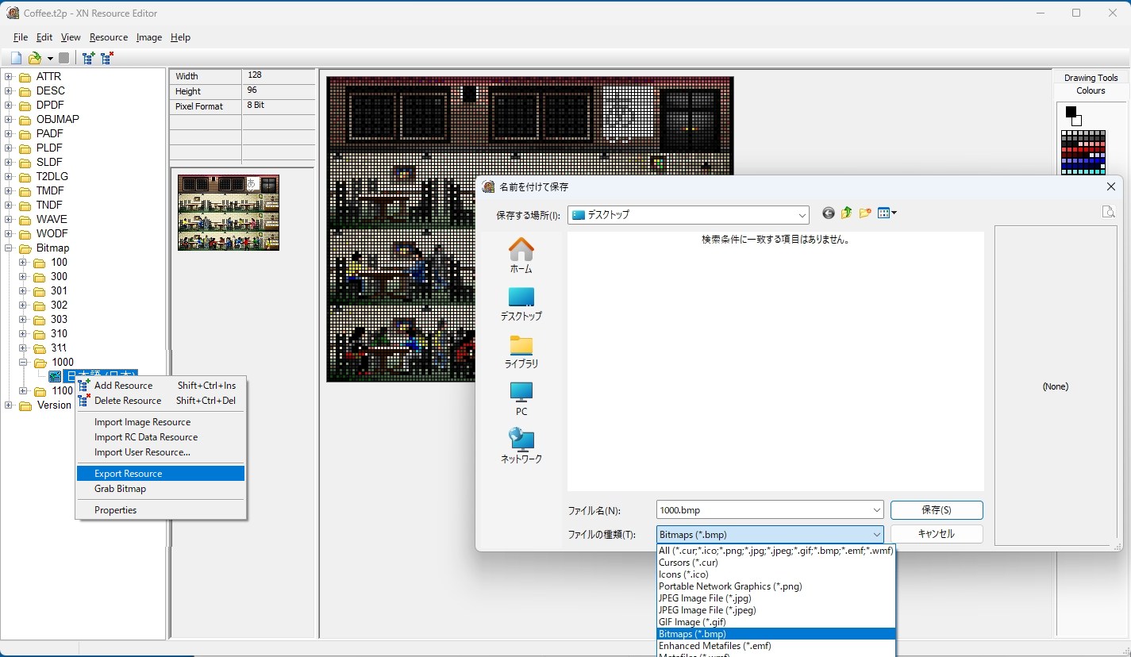Open the Resource menu in the menu bar
The image size is (1131, 657).
tap(108, 37)
